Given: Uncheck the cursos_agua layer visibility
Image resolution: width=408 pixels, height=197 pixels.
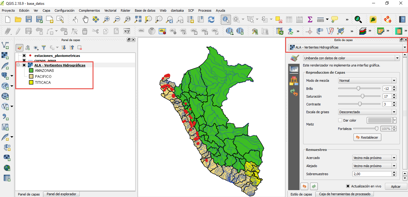Looking at the screenshot, I should pos(23,60).
